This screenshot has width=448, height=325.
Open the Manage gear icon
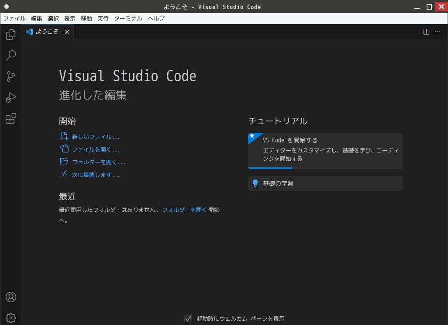11,318
